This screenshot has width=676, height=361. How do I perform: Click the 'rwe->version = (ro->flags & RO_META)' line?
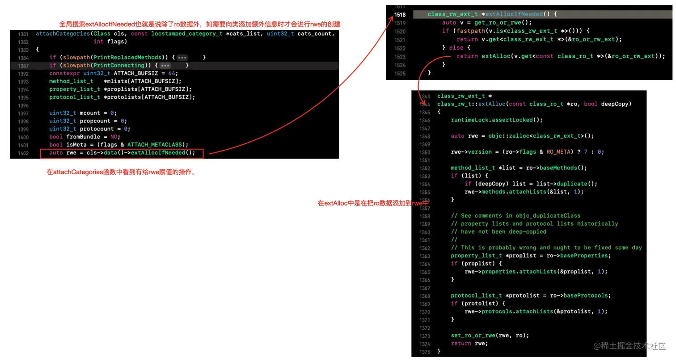528,152
